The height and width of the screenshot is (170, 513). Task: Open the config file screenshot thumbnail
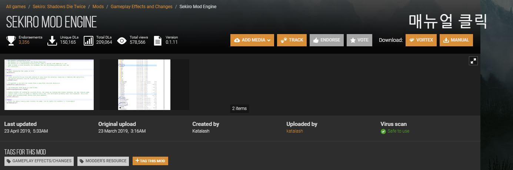pos(49,84)
